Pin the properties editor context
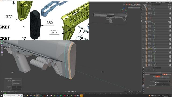Screen dimensions: 172x97 [171, 70]
